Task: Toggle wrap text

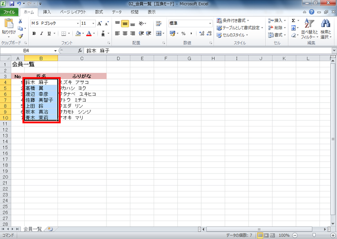Action: click(x=159, y=23)
